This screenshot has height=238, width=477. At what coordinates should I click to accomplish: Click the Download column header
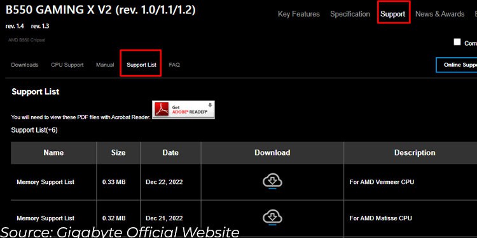click(272, 152)
